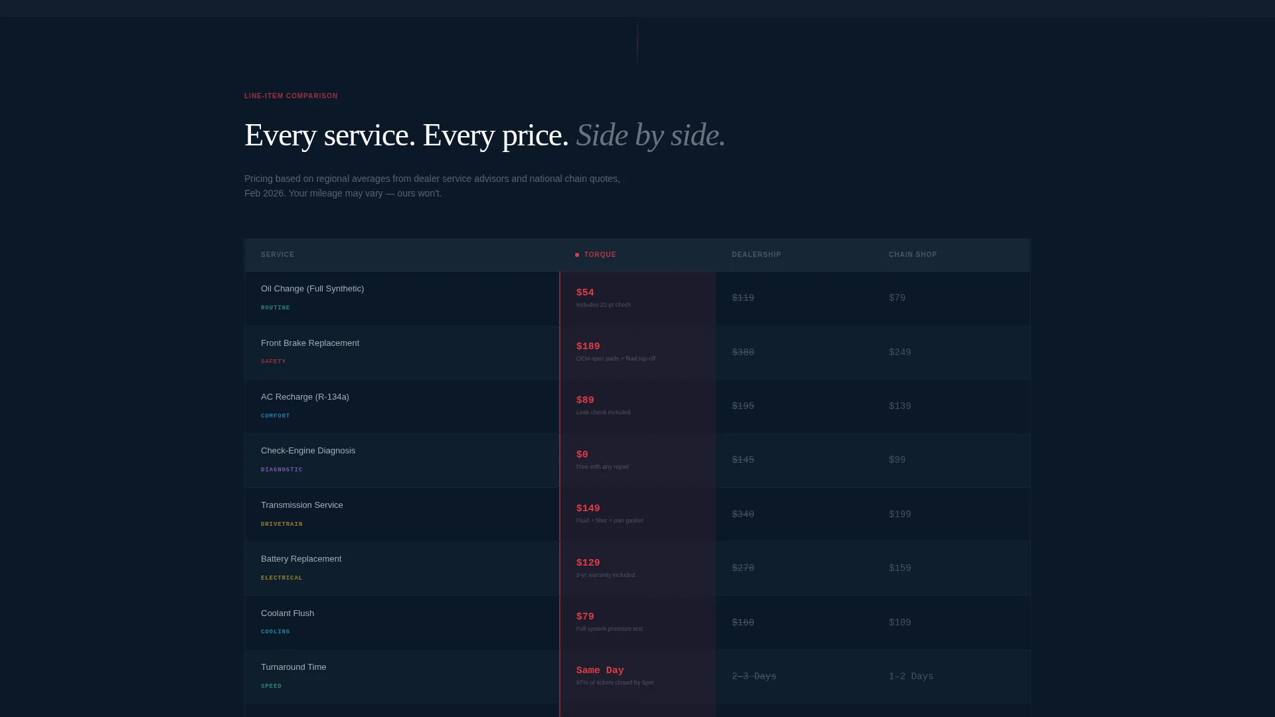Click the DRIVETRAIN category tag
The image size is (1275, 717).
[282, 524]
